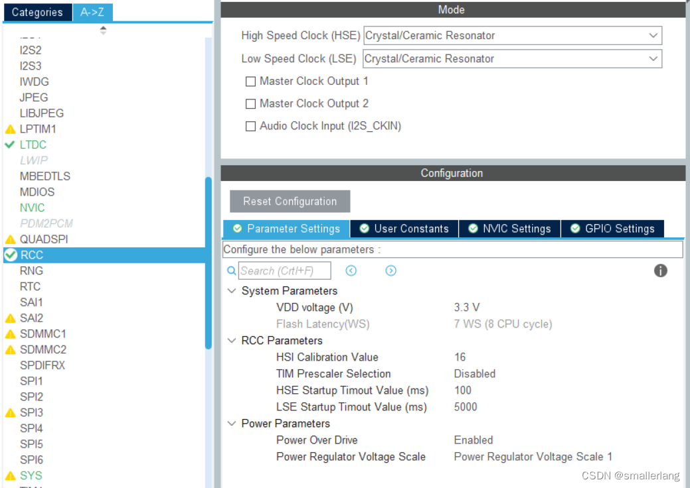This screenshot has height=488, width=690.
Task: Click the previous search result circle arrow
Action: 351,271
